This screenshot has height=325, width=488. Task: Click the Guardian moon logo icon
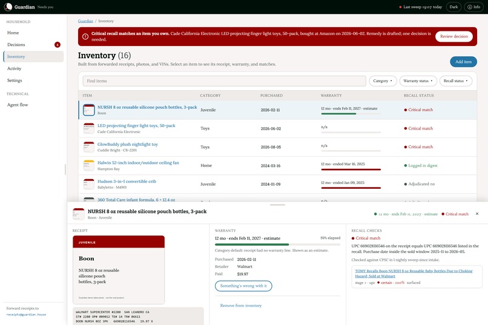pyautogui.click(x=8, y=7)
